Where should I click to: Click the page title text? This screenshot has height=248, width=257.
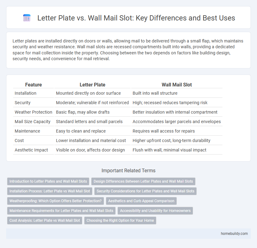tap(136, 18)
